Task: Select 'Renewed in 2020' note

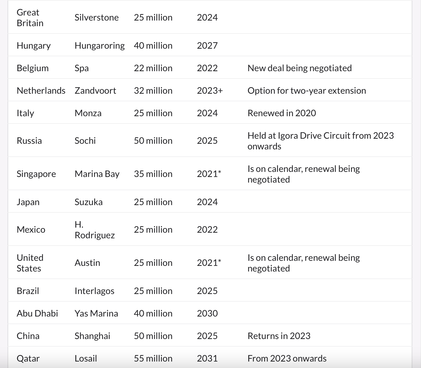Action: [x=281, y=113]
